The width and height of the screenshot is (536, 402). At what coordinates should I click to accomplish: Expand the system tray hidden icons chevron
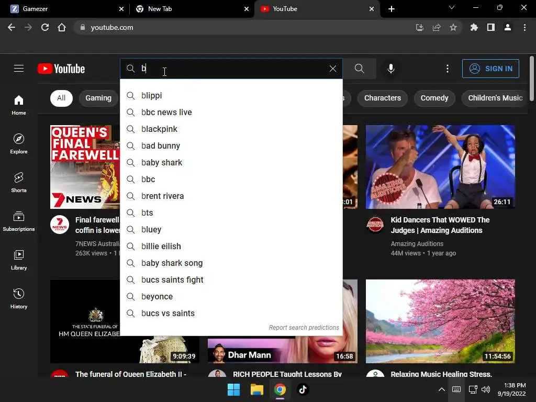(442, 389)
